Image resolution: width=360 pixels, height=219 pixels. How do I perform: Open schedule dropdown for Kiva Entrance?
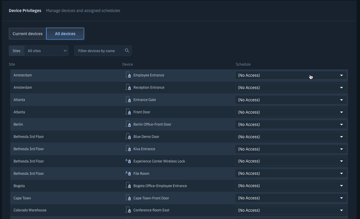click(x=291, y=149)
